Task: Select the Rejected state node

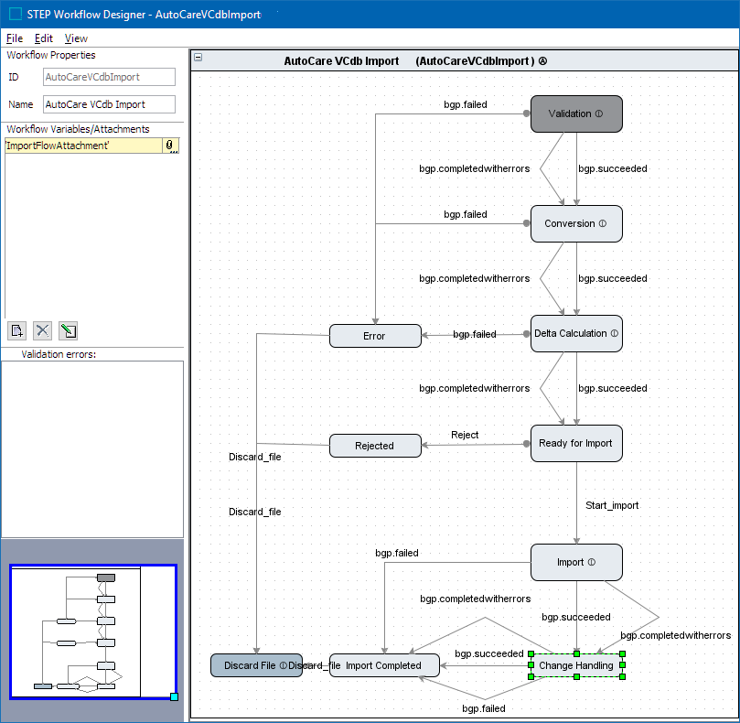Action: click(375, 446)
